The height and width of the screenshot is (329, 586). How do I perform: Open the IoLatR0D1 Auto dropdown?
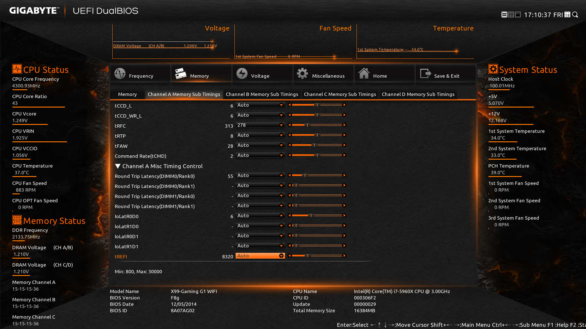click(260, 235)
